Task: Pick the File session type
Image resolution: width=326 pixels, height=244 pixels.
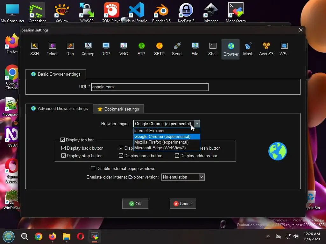Action: pos(195,49)
